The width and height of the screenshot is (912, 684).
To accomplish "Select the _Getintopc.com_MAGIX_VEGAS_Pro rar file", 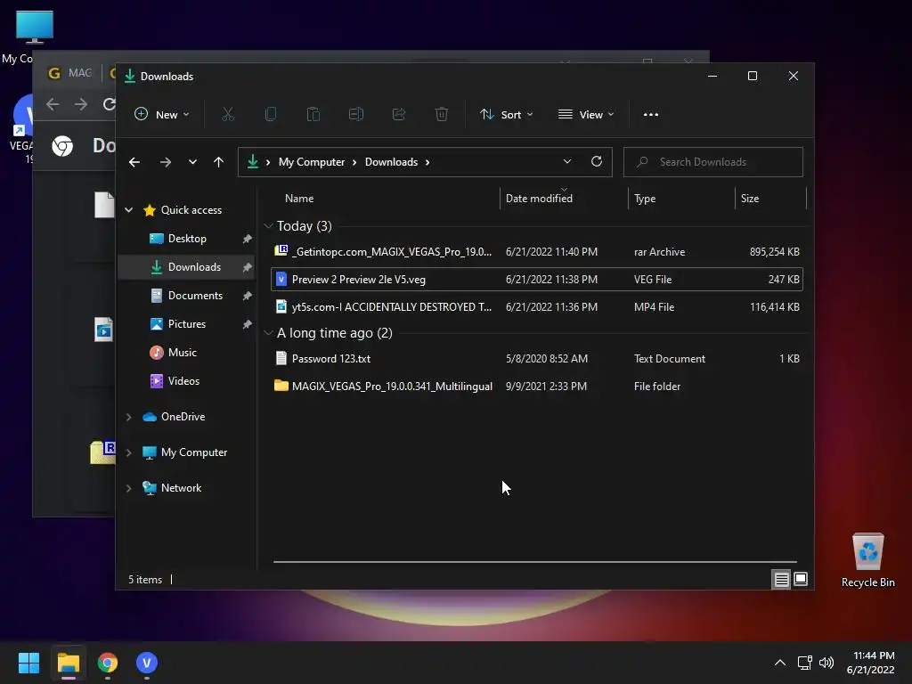I will [537, 252].
